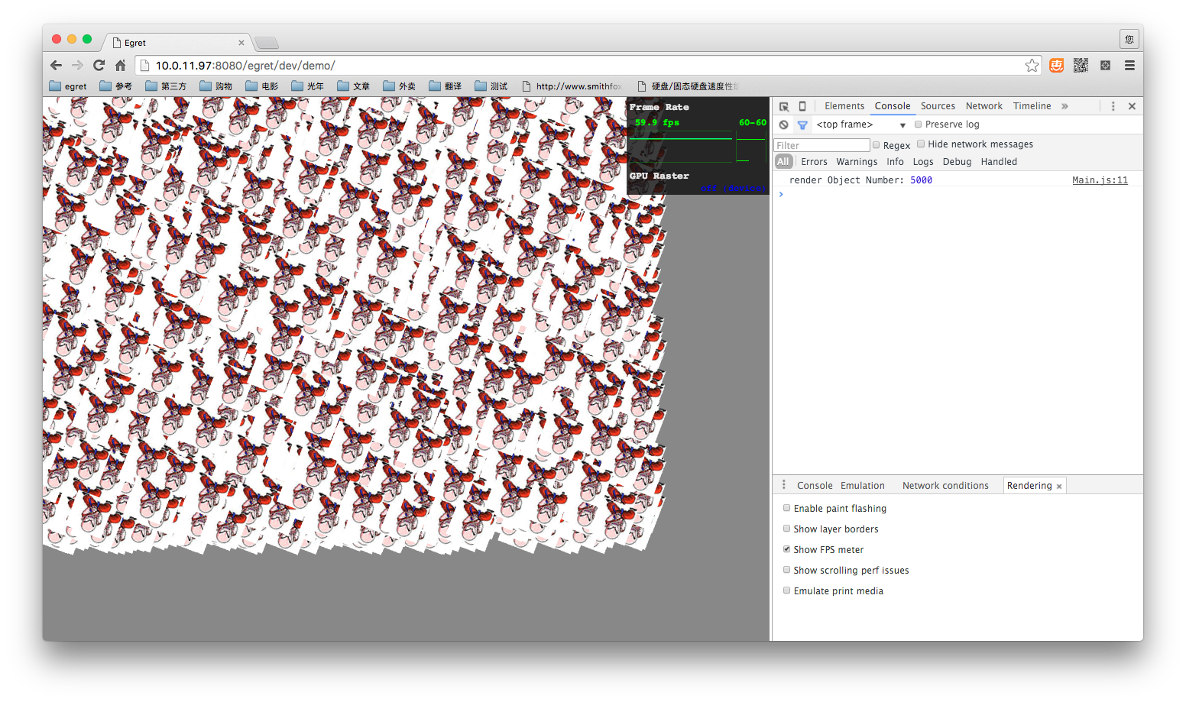This screenshot has height=702, width=1186.
Task: Open the DevTools three-dot settings menu
Action: click(x=1113, y=106)
